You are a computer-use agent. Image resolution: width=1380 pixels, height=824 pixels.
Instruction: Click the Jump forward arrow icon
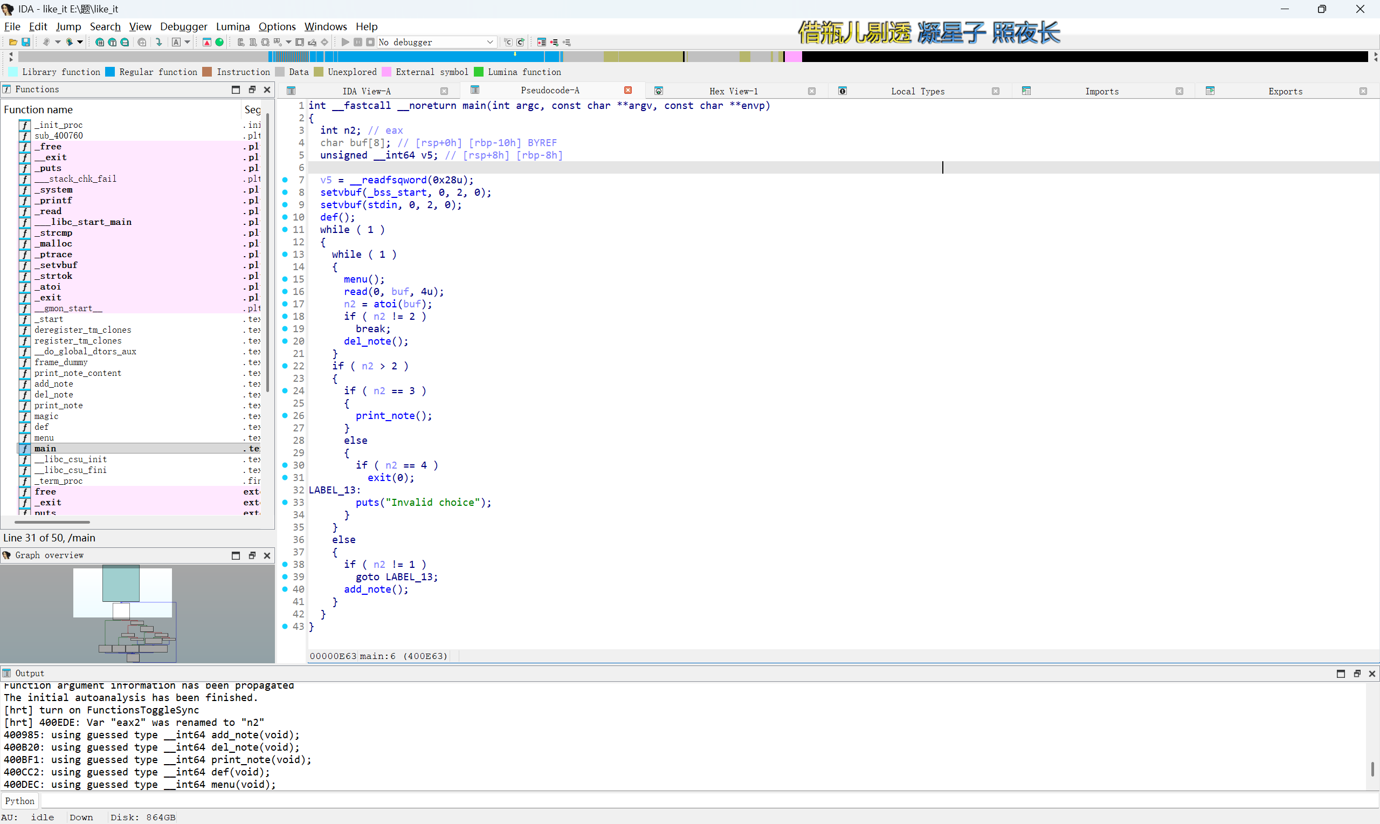[70, 42]
